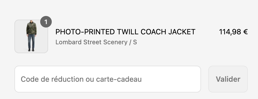Click the camouflage jacket on the pictured model

[x=32, y=28]
